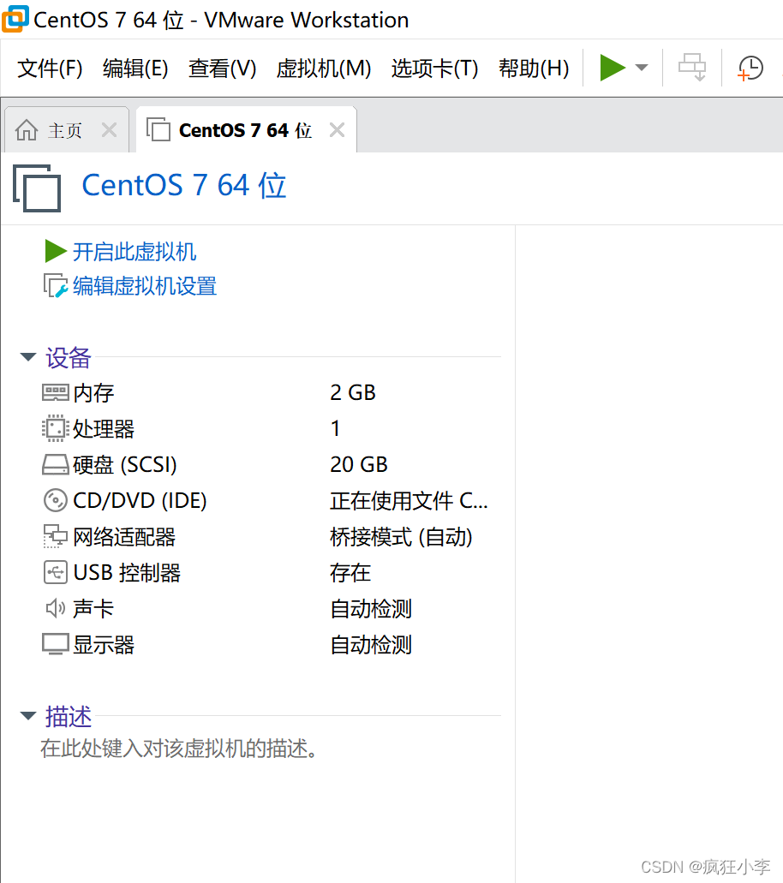Image resolution: width=783 pixels, height=883 pixels.
Task: Close the 主页 tab
Action: [x=110, y=130]
